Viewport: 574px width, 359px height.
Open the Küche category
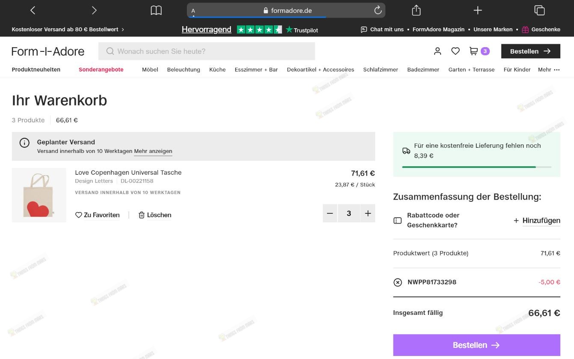217,69
